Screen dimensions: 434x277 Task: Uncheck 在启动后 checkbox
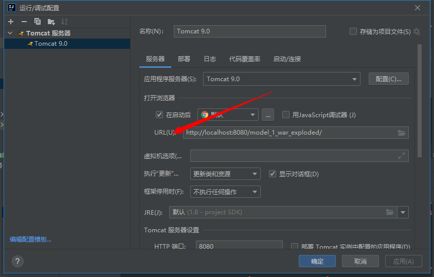point(159,115)
